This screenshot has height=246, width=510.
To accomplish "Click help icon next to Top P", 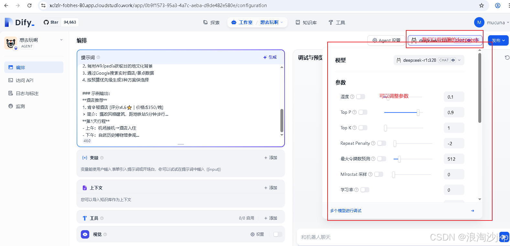I will pos(354,112).
